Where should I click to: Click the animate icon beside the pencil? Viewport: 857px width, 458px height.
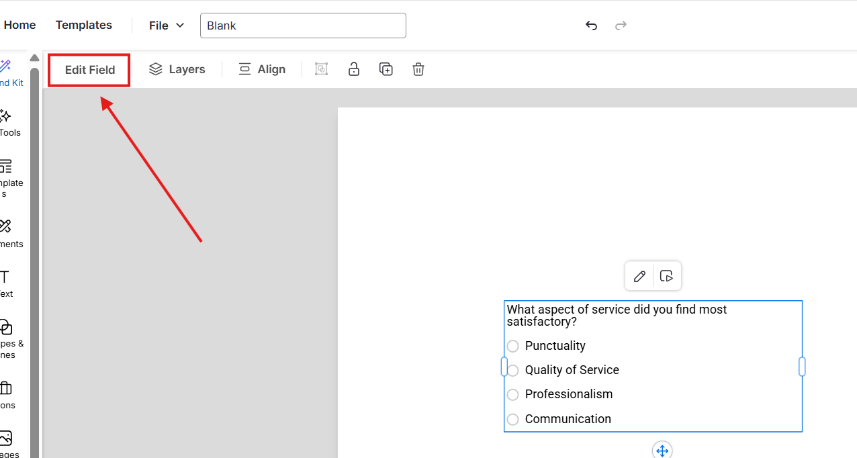pyautogui.click(x=666, y=276)
